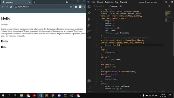Click the 'vertical-align: baseline;' line

117,33
